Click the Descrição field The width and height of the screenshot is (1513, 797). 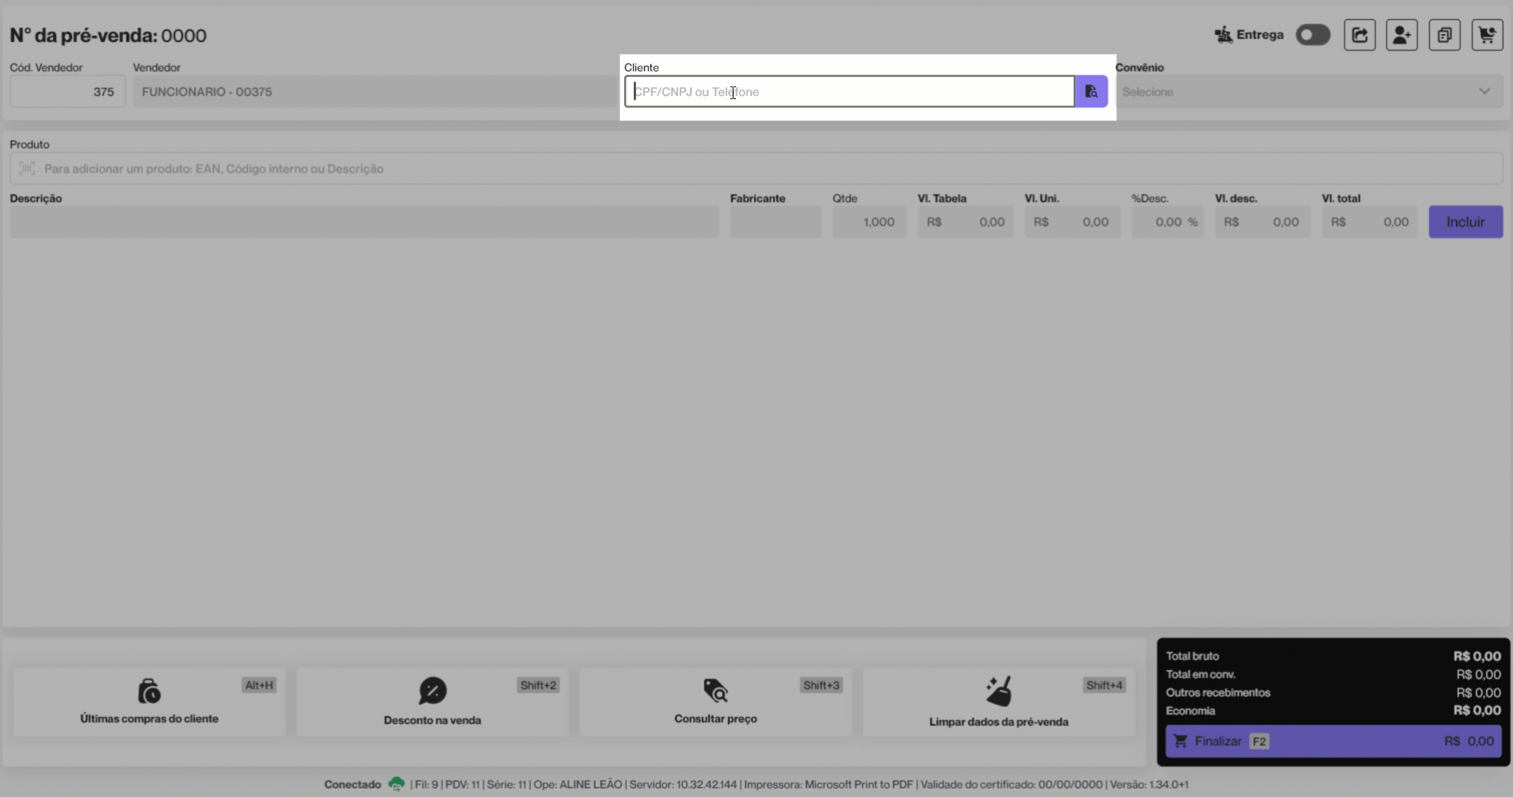[364, 222]
